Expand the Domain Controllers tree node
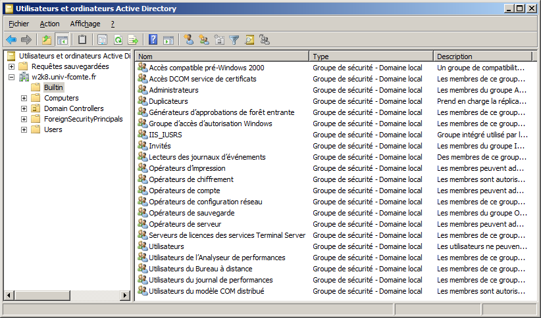Screen dimensions: 541x318 tap(24, 108)
